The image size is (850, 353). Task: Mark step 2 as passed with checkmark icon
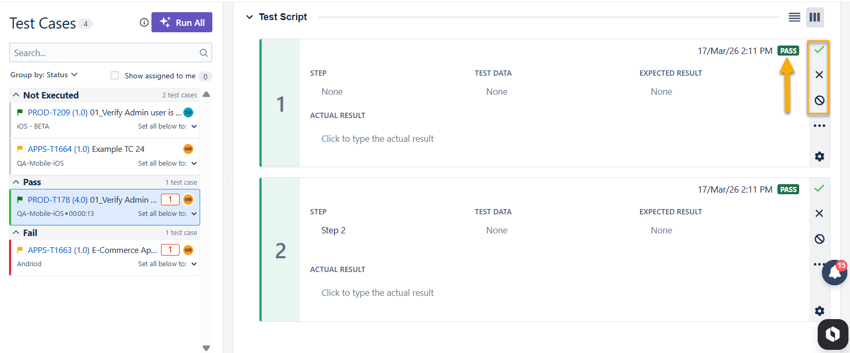819,188
